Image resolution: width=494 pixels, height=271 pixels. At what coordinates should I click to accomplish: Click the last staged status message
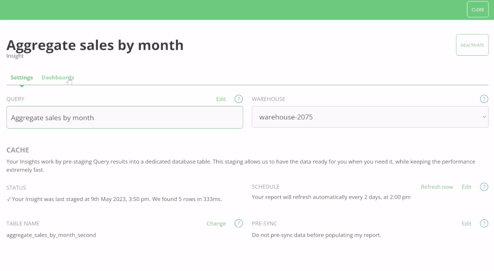(x=114, y=199)
